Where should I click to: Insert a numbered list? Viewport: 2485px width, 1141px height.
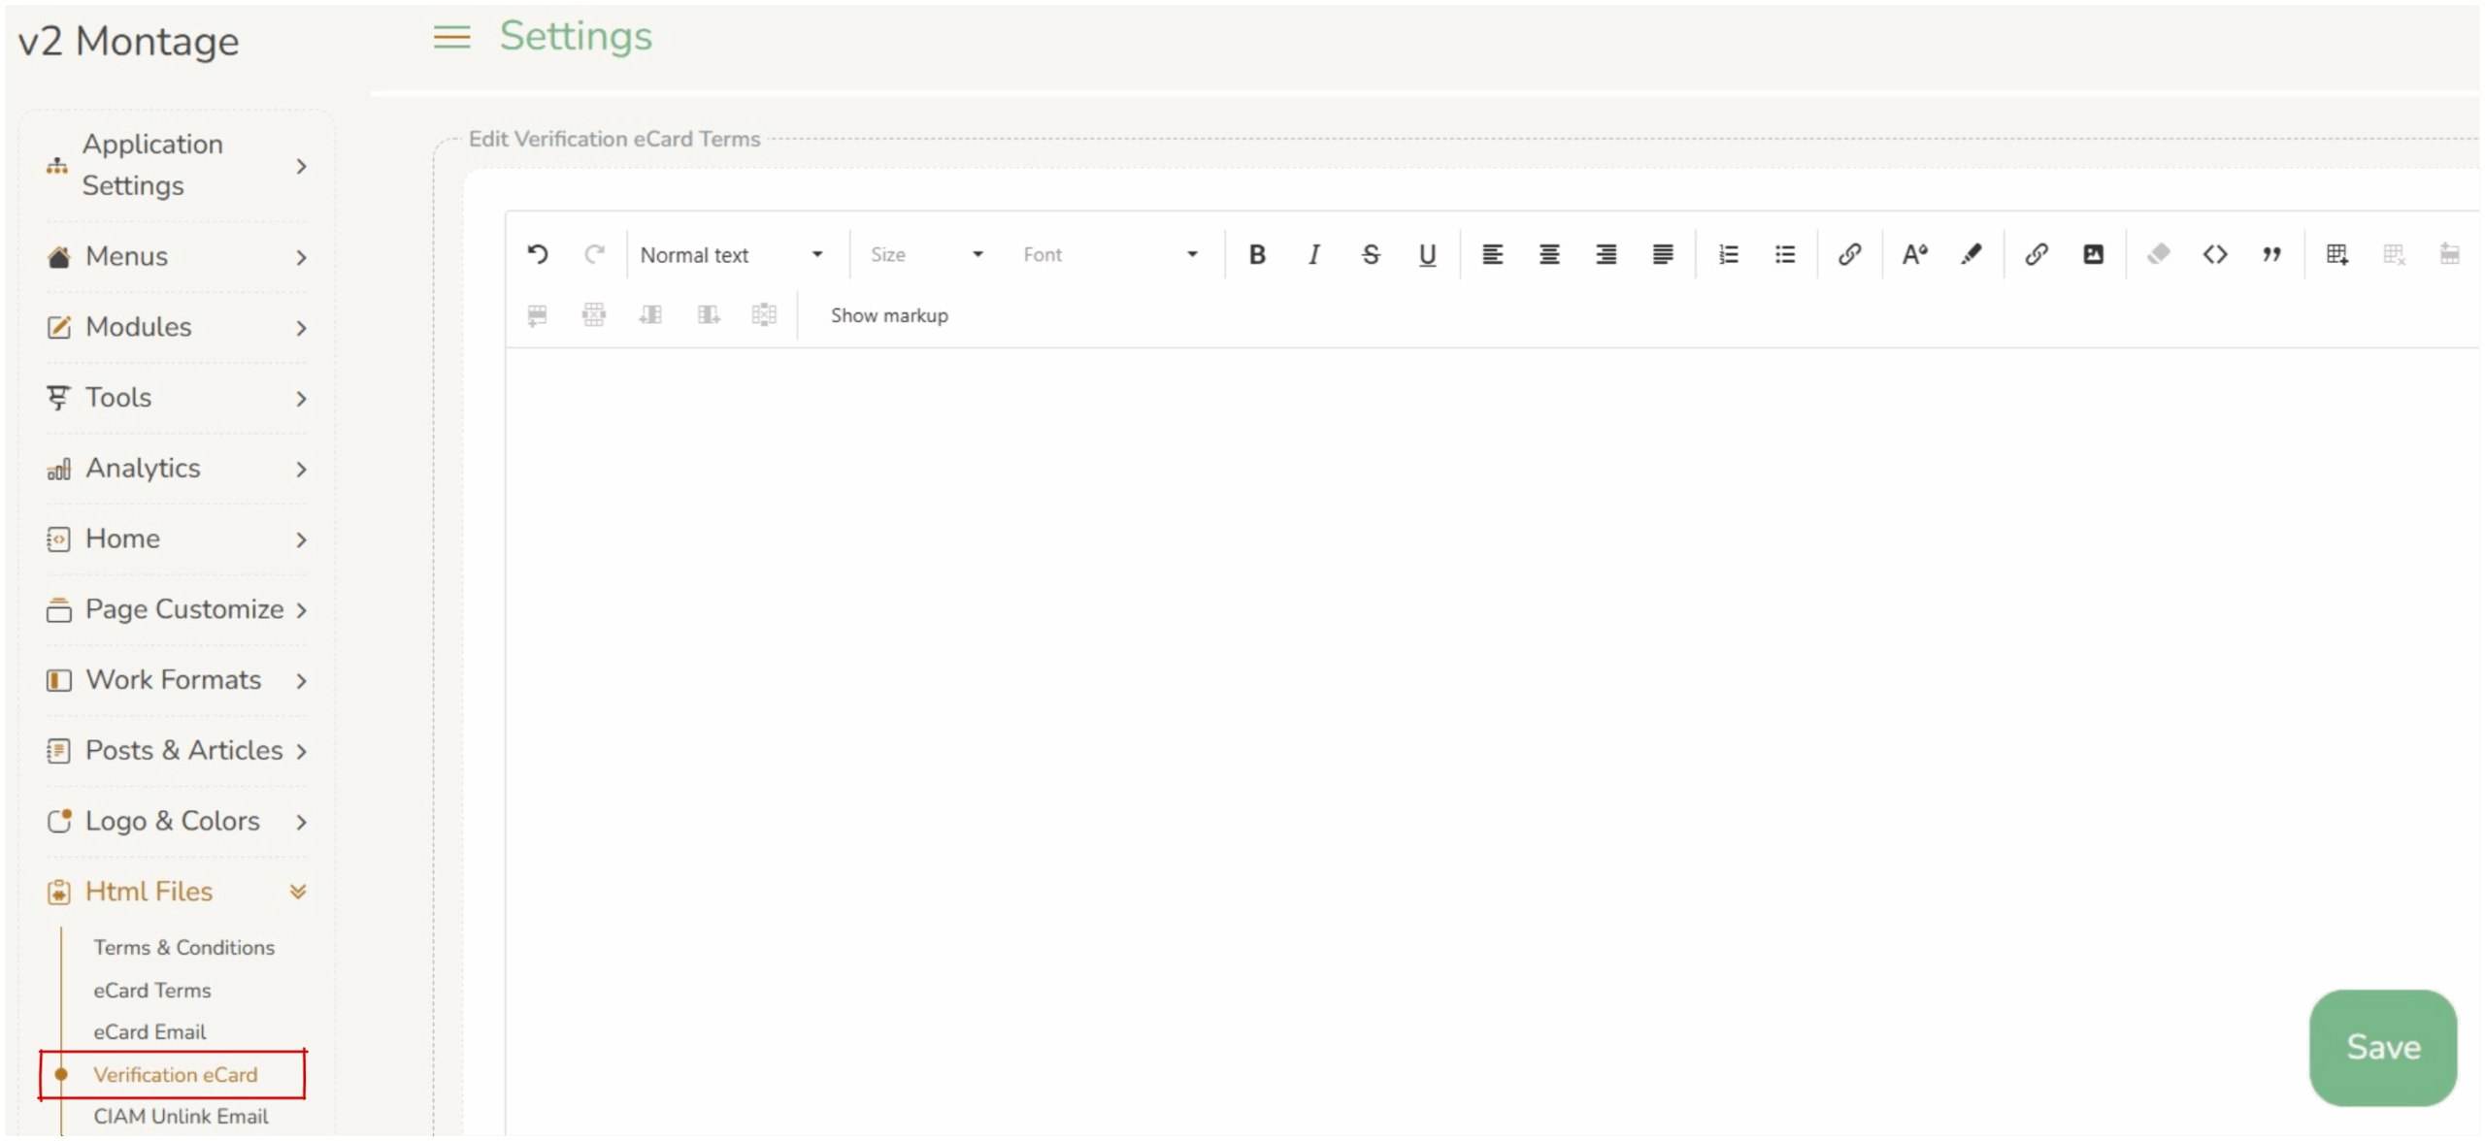pos(1729,254)
